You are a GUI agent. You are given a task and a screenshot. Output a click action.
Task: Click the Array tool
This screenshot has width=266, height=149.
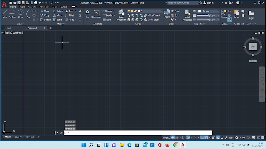[69, 20]
